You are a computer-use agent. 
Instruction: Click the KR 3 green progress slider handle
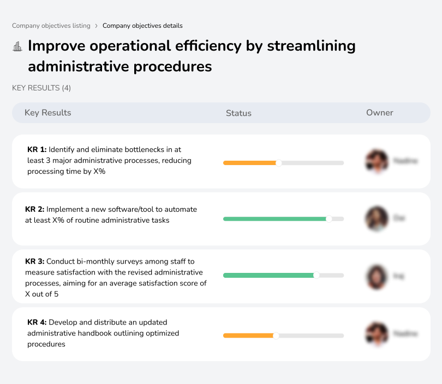click(x=316, y=276)
